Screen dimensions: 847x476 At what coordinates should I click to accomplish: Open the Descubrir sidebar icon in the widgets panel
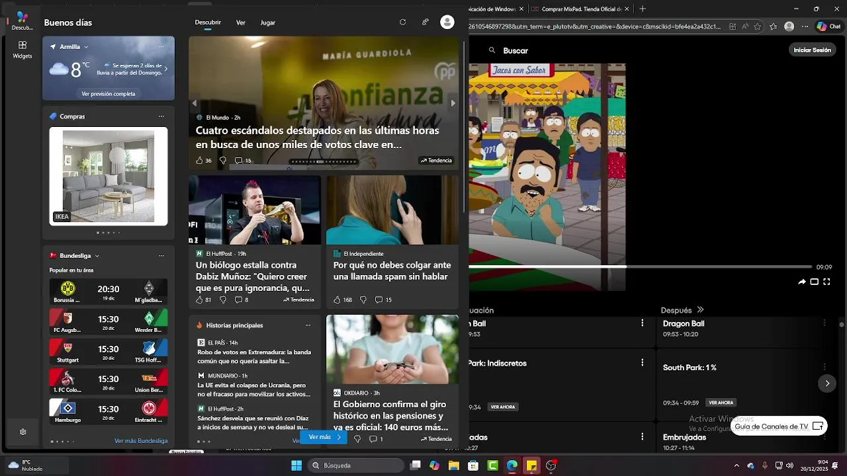tap(22, 20)
